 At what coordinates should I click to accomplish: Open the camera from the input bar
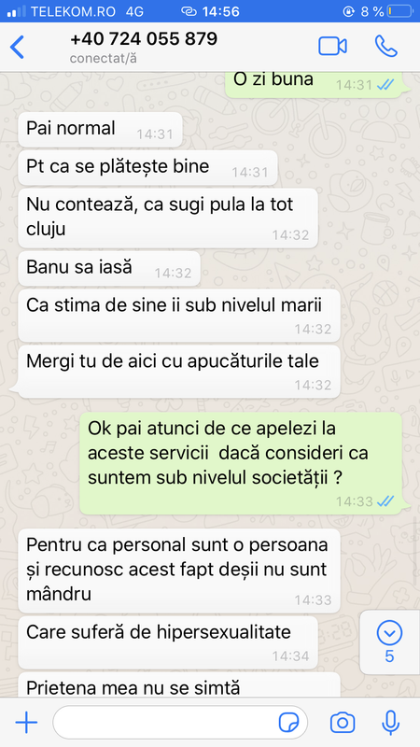point(343,723)
